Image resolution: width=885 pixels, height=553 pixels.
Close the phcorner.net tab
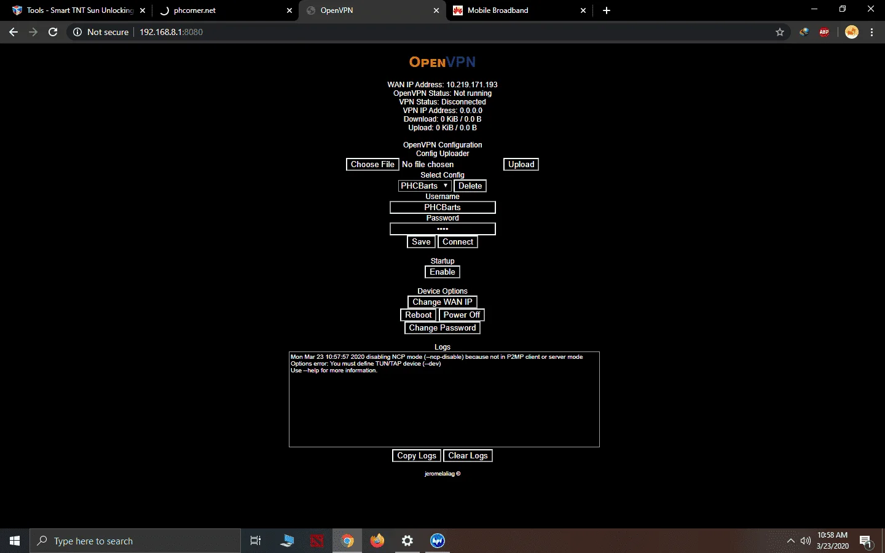tap(289, 10)
